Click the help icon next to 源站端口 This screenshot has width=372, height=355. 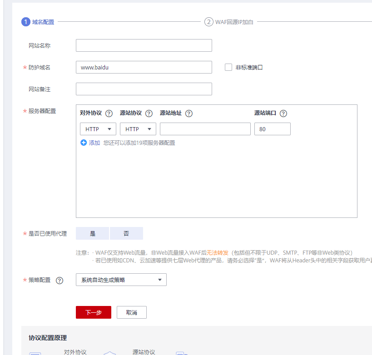(283, 113)
